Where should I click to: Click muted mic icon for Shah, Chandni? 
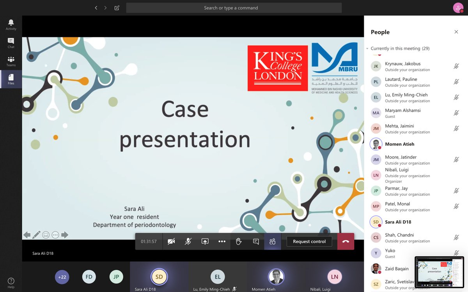pos(456,237)
